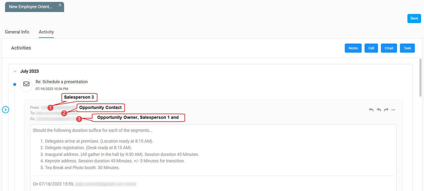Log a call with the Call button

click(371, 48)
